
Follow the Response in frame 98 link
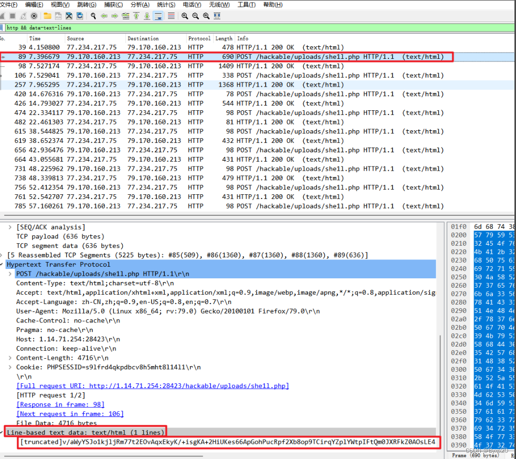[60, 404]
